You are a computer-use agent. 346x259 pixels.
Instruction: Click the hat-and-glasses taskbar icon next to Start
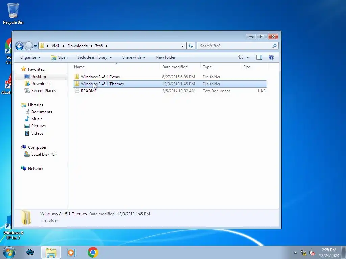30,252
